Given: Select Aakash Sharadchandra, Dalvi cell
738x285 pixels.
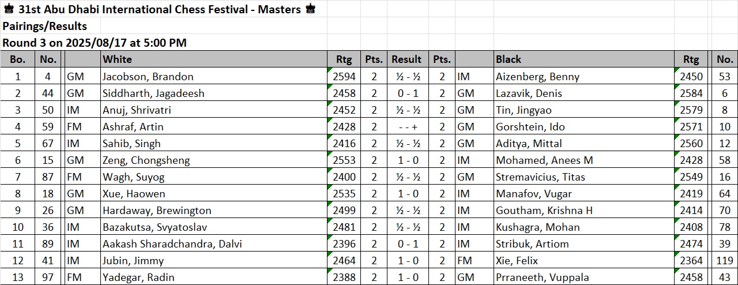Looking at the screenshot, I should click(x=172, y=244).
